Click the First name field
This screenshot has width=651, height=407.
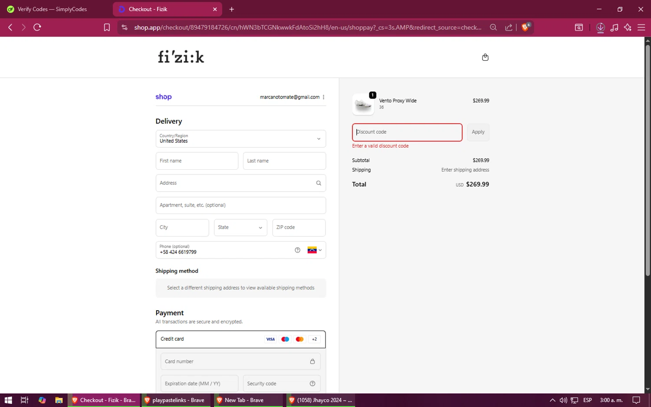coord(197,161)
